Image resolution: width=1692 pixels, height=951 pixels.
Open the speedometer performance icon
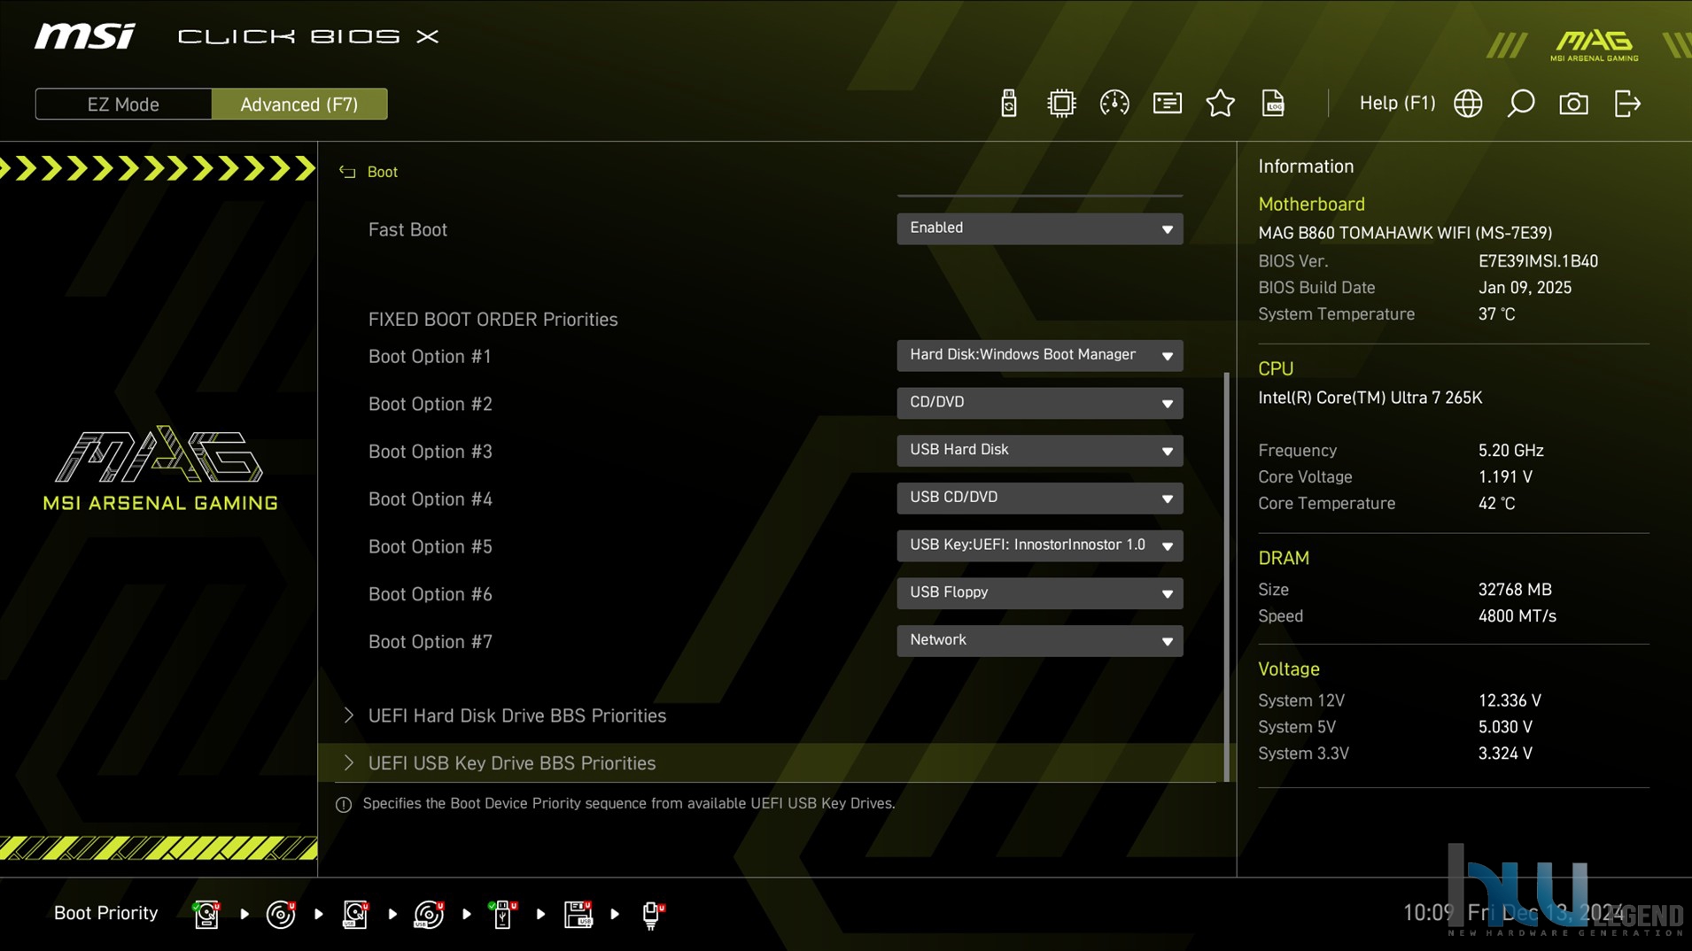1114,104
